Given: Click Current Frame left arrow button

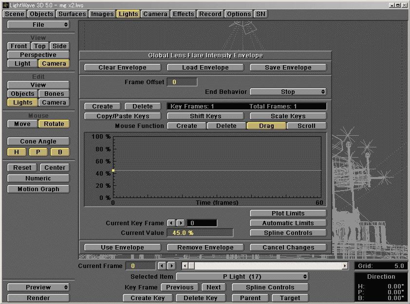Looking at the screenshot, I should tap(162, 266).
